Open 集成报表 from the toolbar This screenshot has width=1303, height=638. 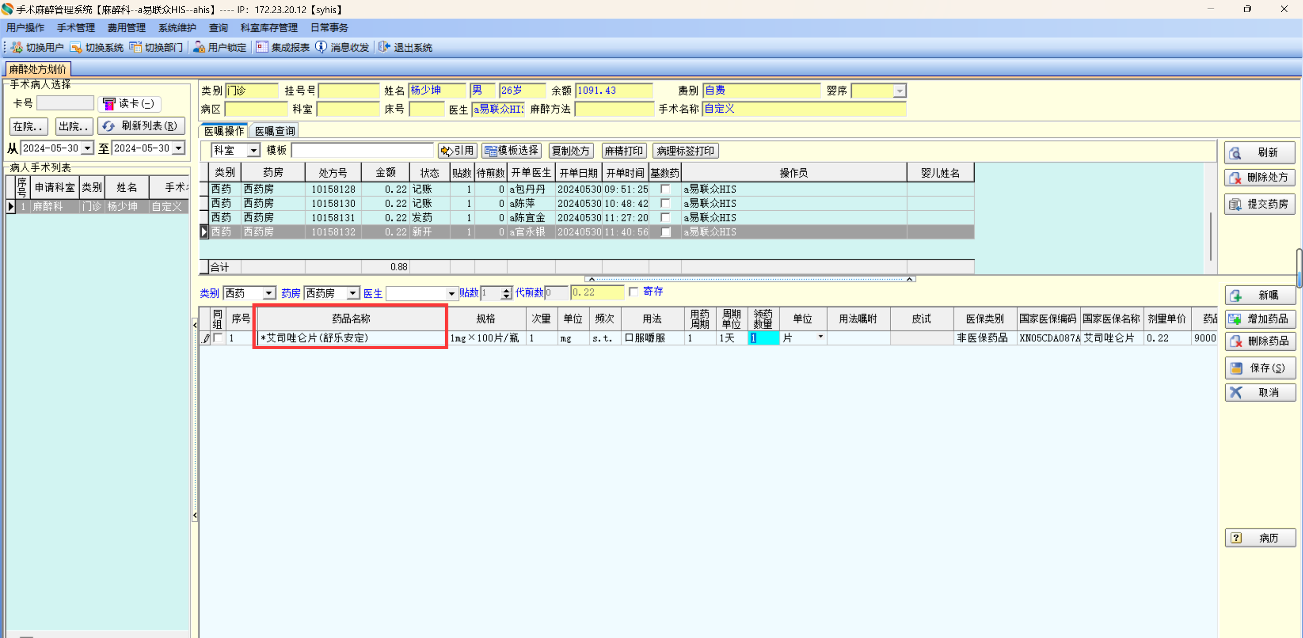click(x=283, y=47)
